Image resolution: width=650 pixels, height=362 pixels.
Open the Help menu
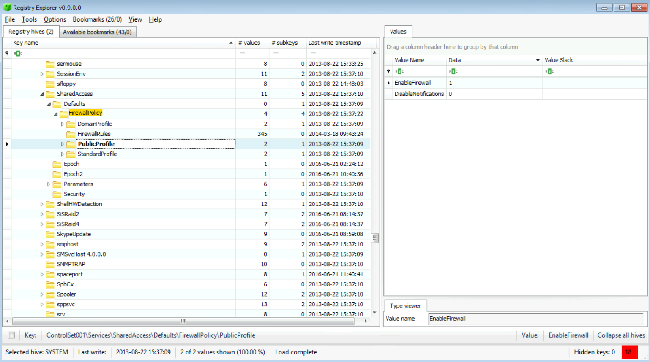155,19
